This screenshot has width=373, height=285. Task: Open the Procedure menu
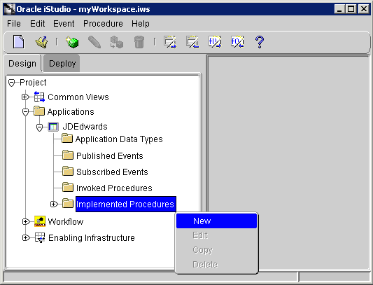(x=103, y=24)
